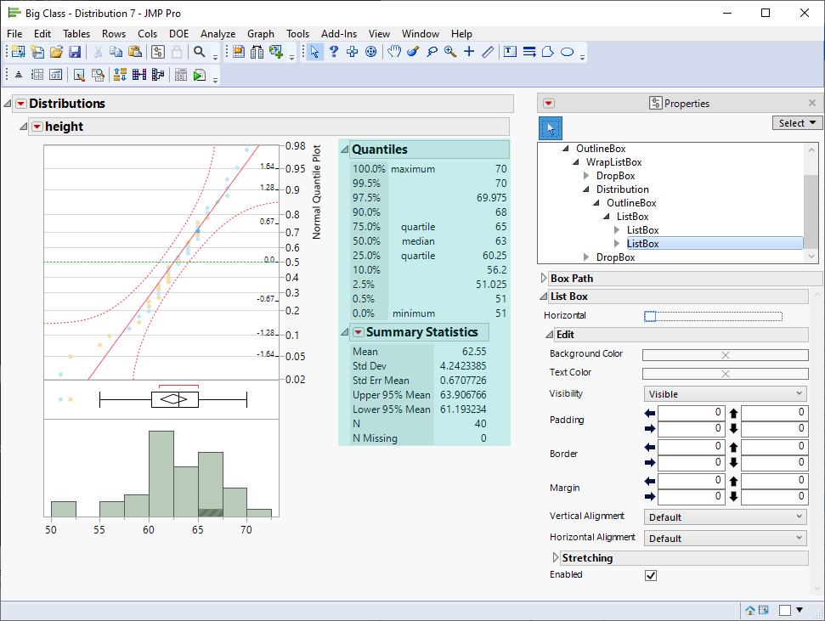This screenshot has height=621, width=825.
Task: Enable Horizontal layout for the List Box
Action: click(652, 314)
